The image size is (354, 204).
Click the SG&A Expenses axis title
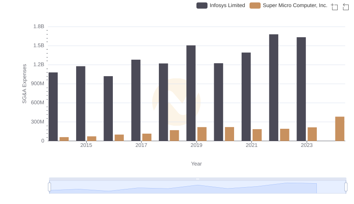(x=24, y=84)
